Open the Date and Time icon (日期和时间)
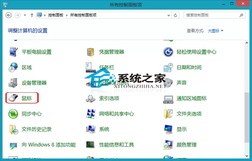The width and height of the screenshot is (252, 161). coord(168,68)
